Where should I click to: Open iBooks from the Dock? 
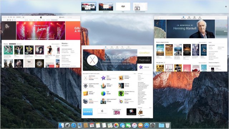click(141, 125)
